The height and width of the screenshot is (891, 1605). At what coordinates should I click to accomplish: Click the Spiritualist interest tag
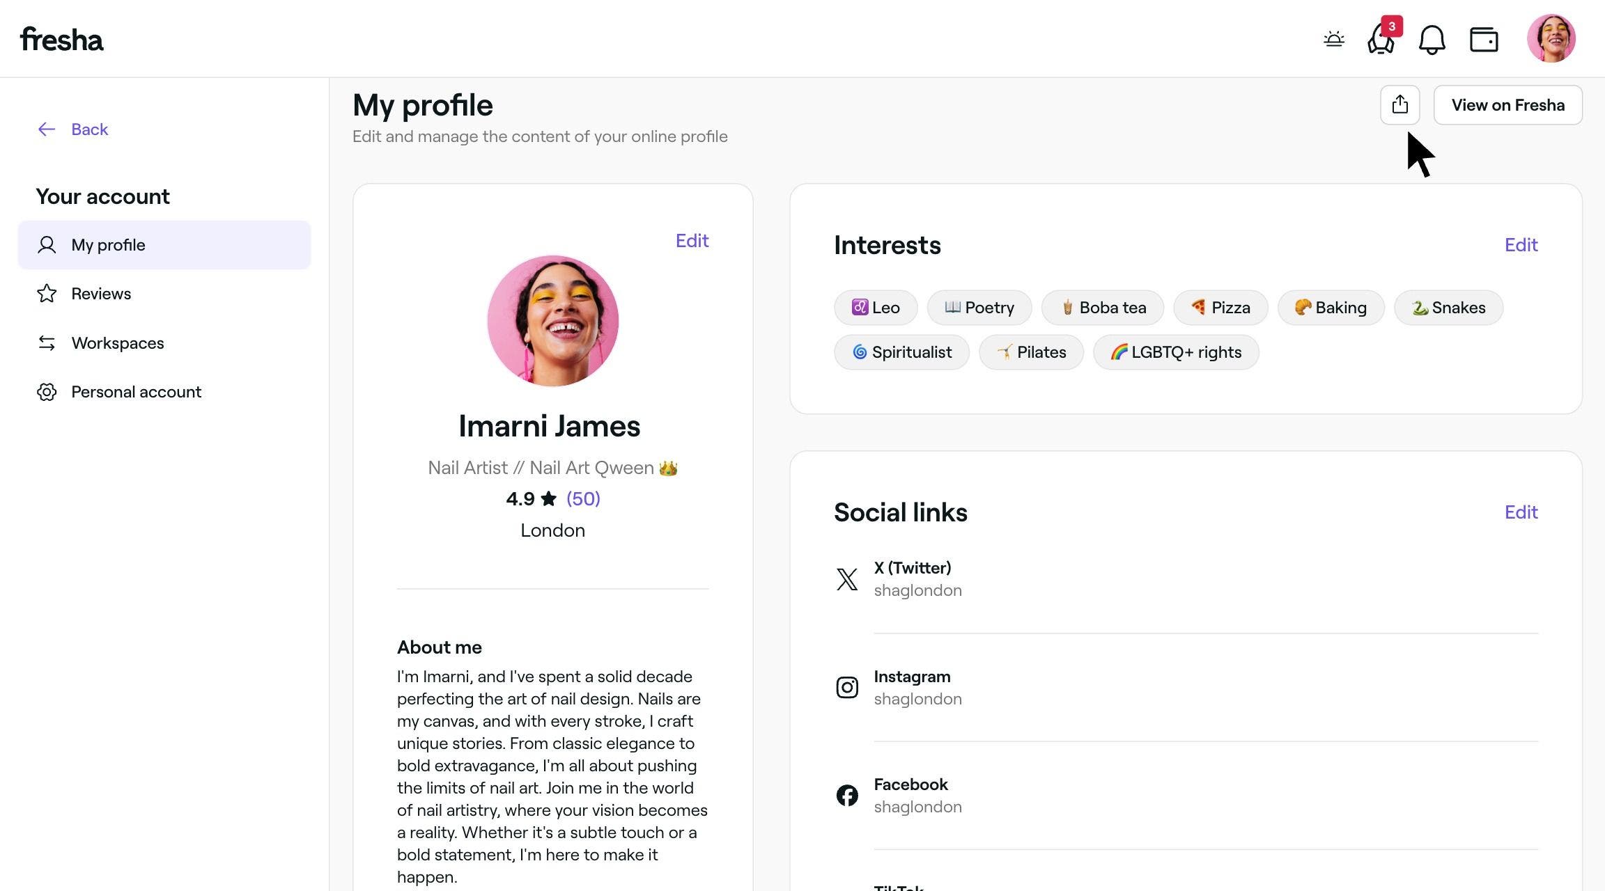tap(901, 352)
